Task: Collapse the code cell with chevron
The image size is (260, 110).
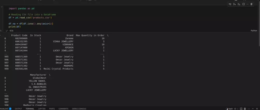Action: (2, 7)
